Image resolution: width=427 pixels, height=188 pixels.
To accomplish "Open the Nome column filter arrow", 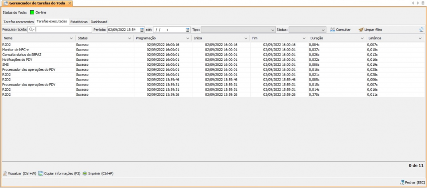I will coord(71,38).
